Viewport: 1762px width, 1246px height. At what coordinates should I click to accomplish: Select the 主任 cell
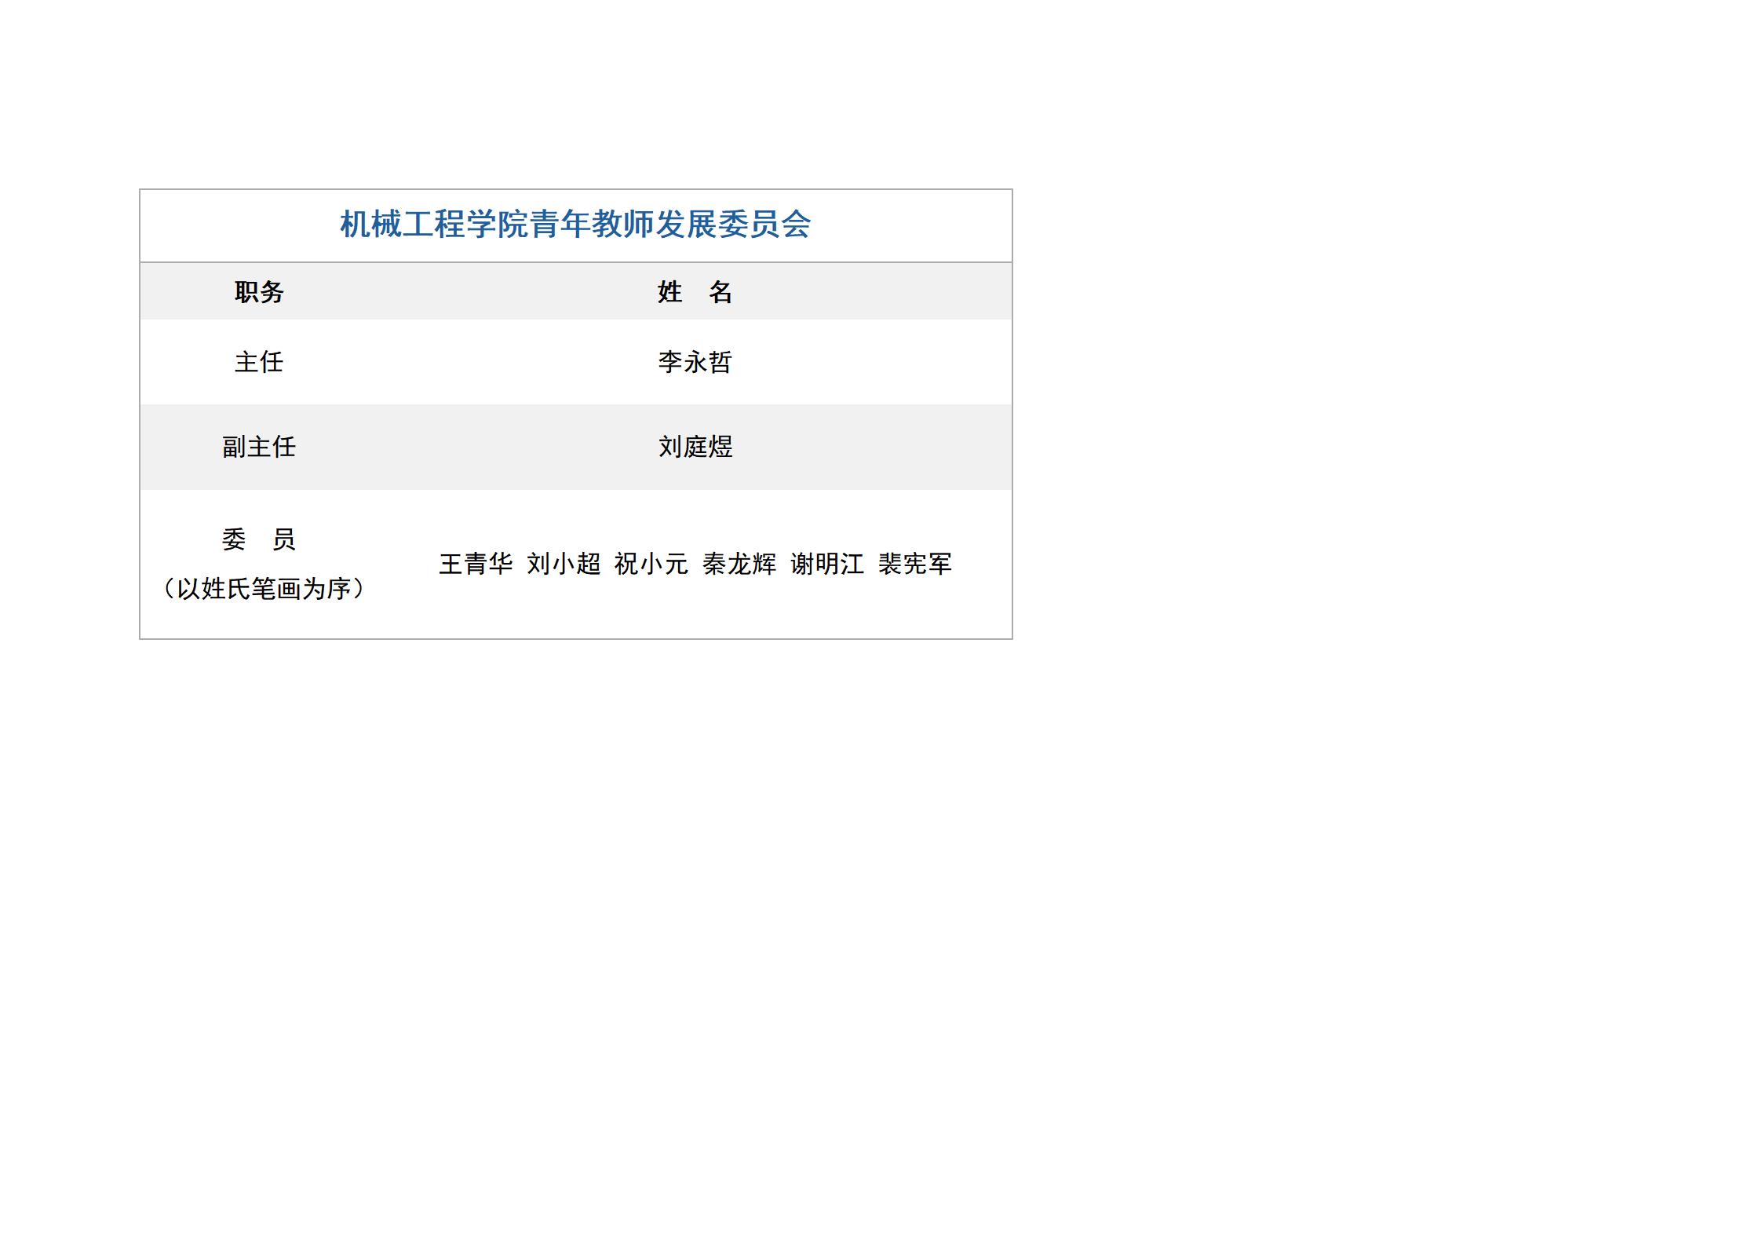[x=259, y=362]
